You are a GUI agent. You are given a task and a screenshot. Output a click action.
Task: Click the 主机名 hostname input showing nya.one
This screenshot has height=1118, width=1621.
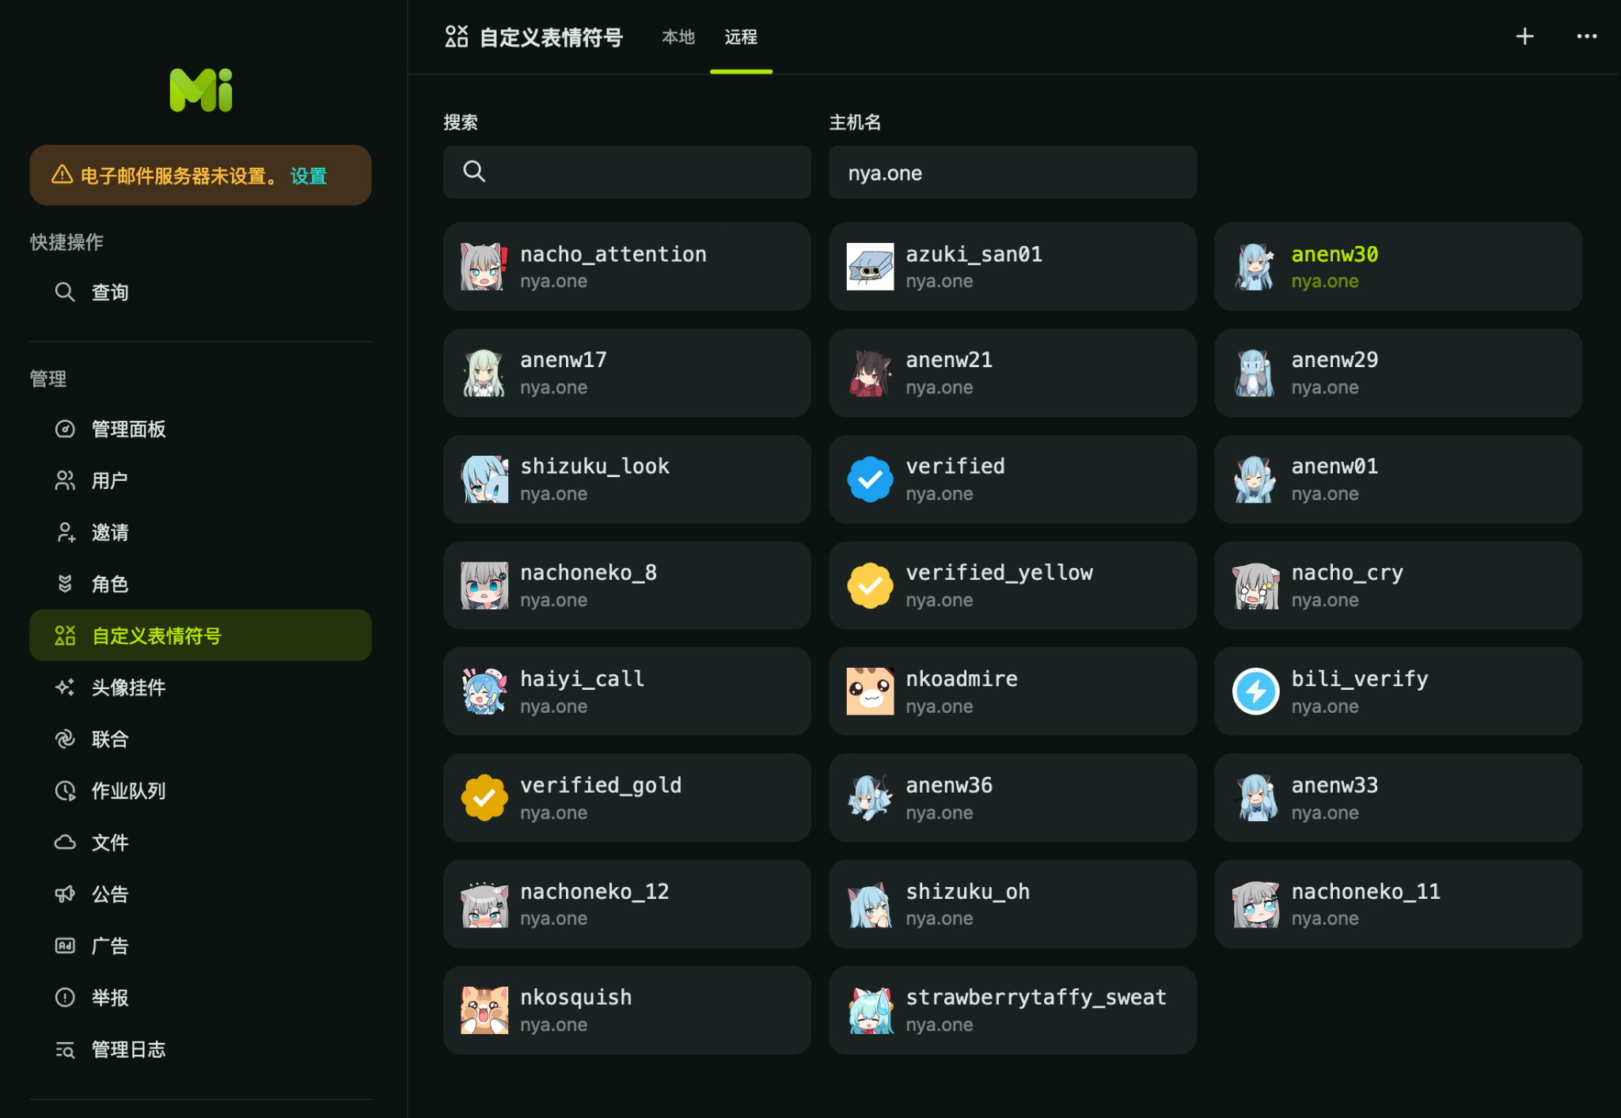1012,172
